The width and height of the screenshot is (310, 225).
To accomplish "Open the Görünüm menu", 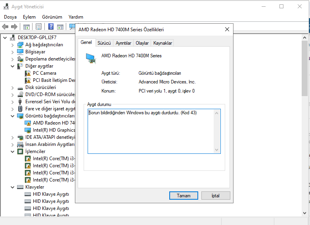I will coord(52,17).
